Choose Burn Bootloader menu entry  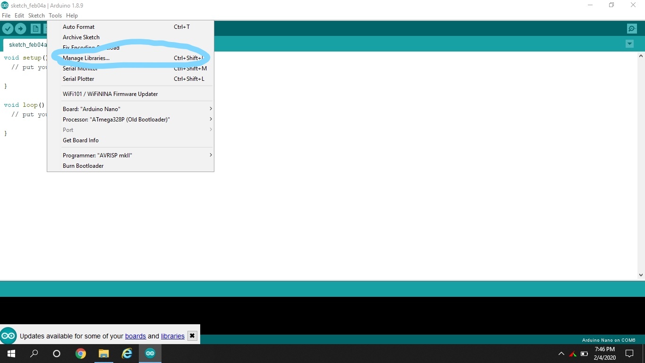(x=130, y=166)
